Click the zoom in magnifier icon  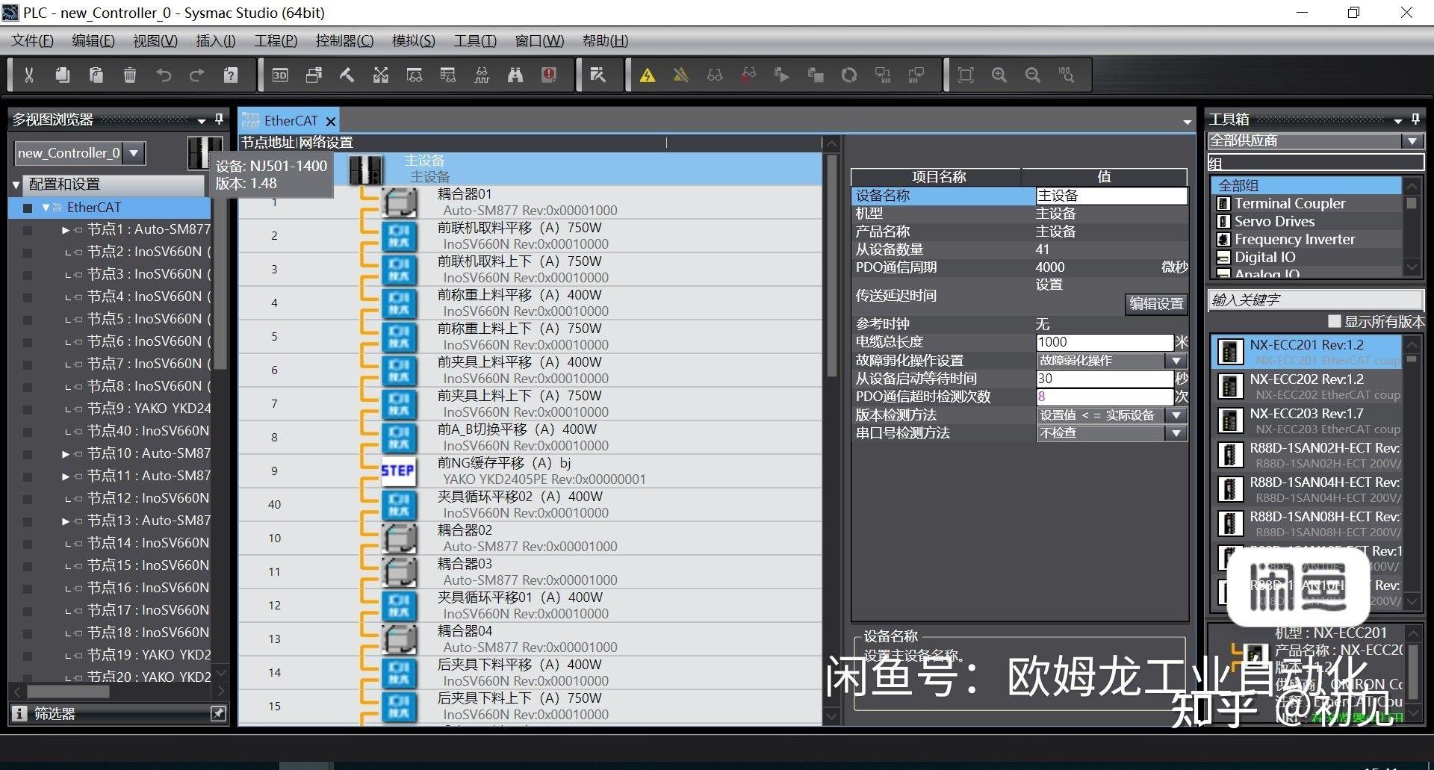[999, 75]
